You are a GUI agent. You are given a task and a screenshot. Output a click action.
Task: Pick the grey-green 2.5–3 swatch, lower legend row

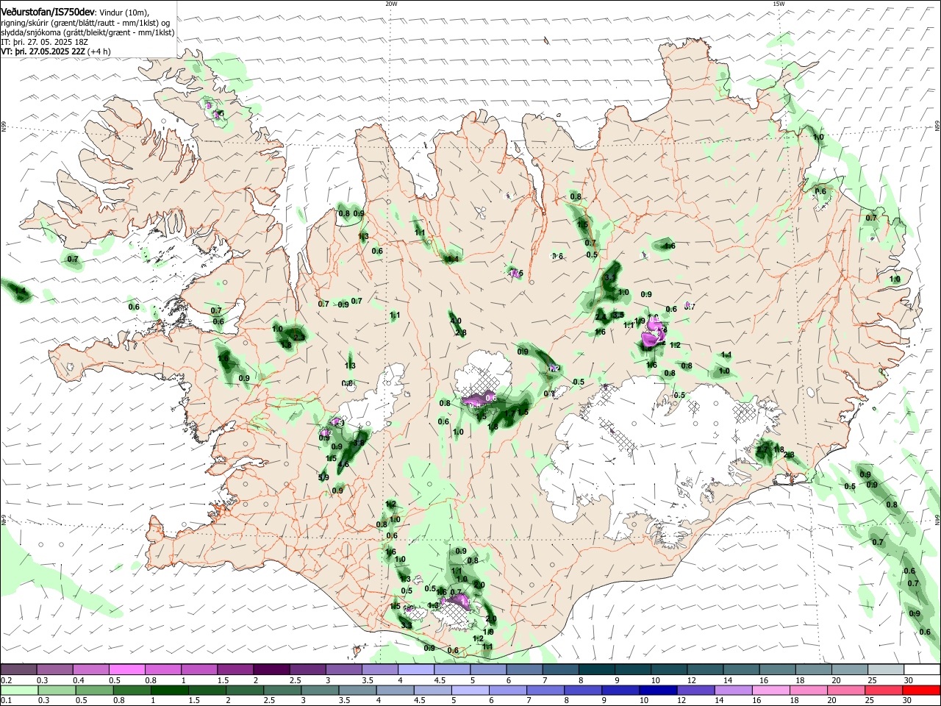[x=282, y=691]
